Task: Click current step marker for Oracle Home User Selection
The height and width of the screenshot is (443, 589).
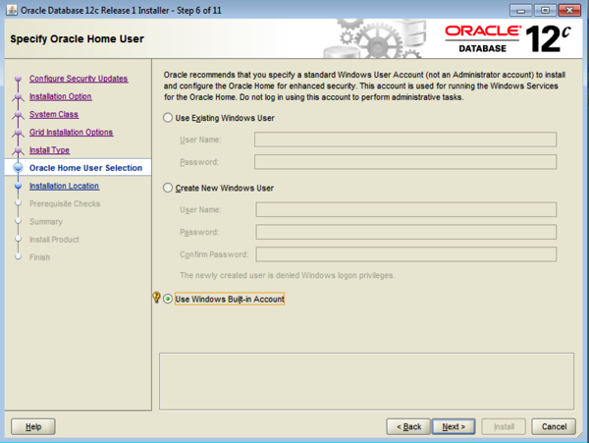Action: click(x=18, y=168)
